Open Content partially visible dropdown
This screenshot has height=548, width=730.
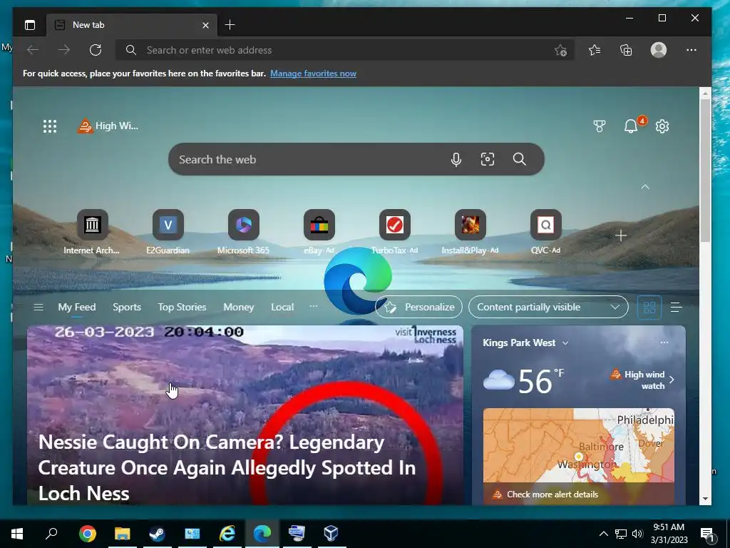(x=548, y=307)
